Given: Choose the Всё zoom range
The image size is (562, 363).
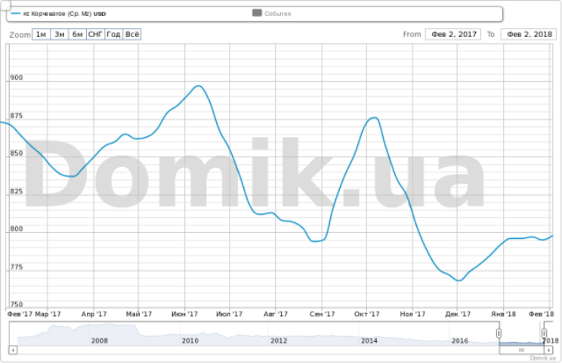Looking at the screenshot, I should click(132, 35).
